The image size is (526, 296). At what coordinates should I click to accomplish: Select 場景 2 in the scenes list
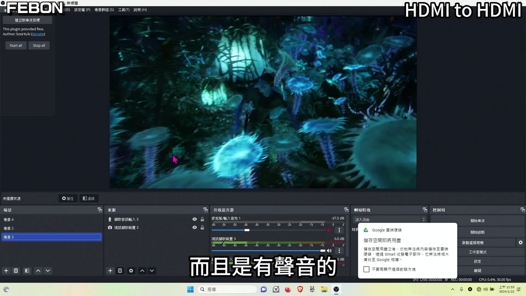(x=52, y=228)
